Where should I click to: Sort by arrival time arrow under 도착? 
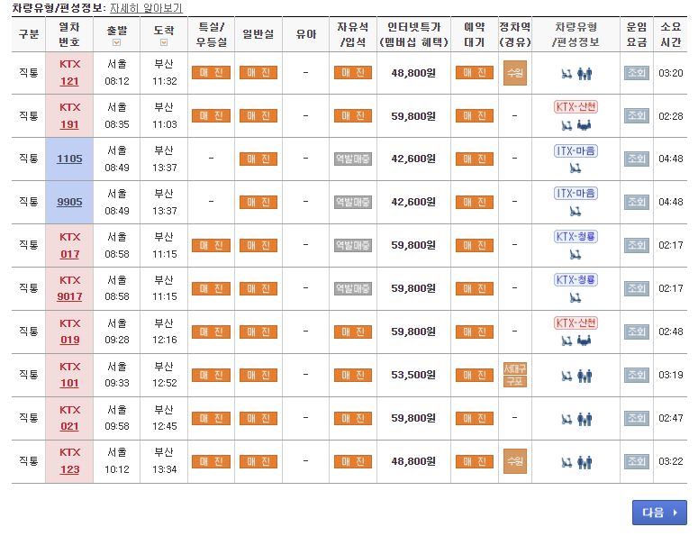pyautogui.click(x=164, y=42)
